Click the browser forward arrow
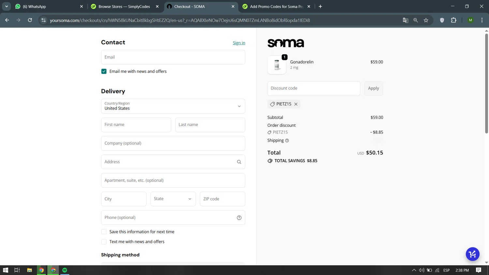 click(18, 20)
